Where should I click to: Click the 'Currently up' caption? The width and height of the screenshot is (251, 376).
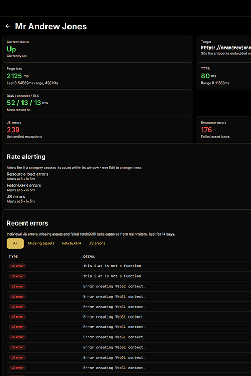pos(17,56)
